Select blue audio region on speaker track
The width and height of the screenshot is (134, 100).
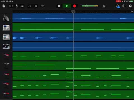(73, 18)
